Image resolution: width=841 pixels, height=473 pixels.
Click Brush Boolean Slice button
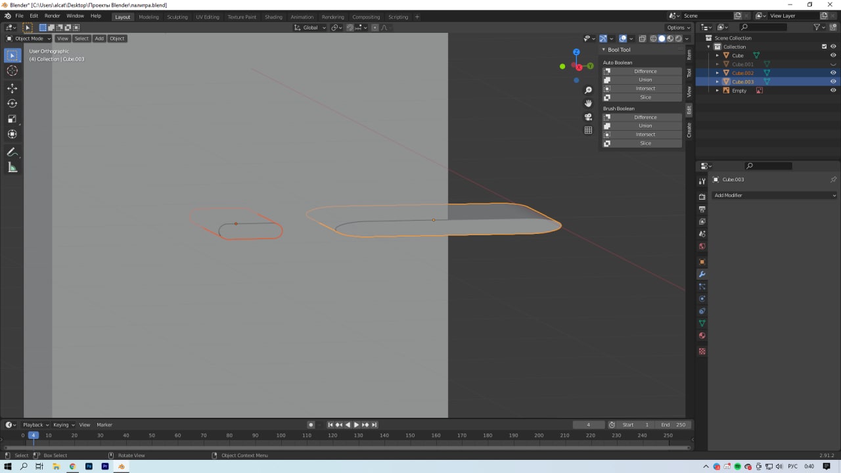[x=643, y=143]
